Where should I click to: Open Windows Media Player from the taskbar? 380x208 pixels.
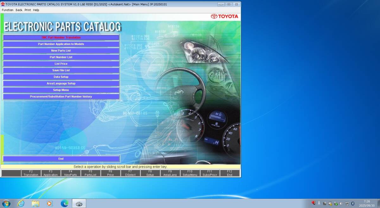(x=49, y=203)
